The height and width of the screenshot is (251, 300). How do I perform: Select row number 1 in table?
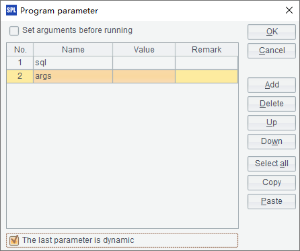[x=20, y=63]
